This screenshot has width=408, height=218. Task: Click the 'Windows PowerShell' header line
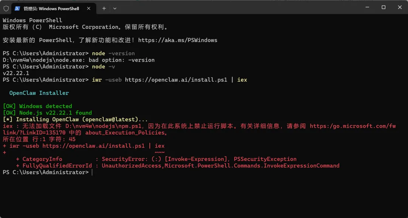click(x=32, y=20)
